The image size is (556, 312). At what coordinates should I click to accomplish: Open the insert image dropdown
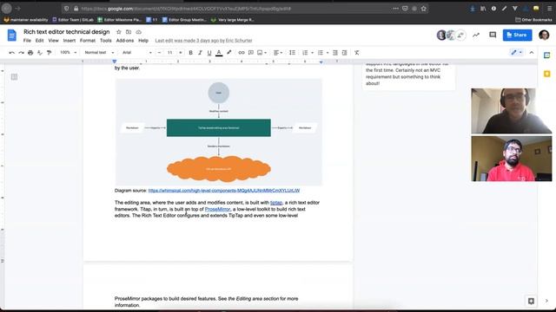coord(261,53)
